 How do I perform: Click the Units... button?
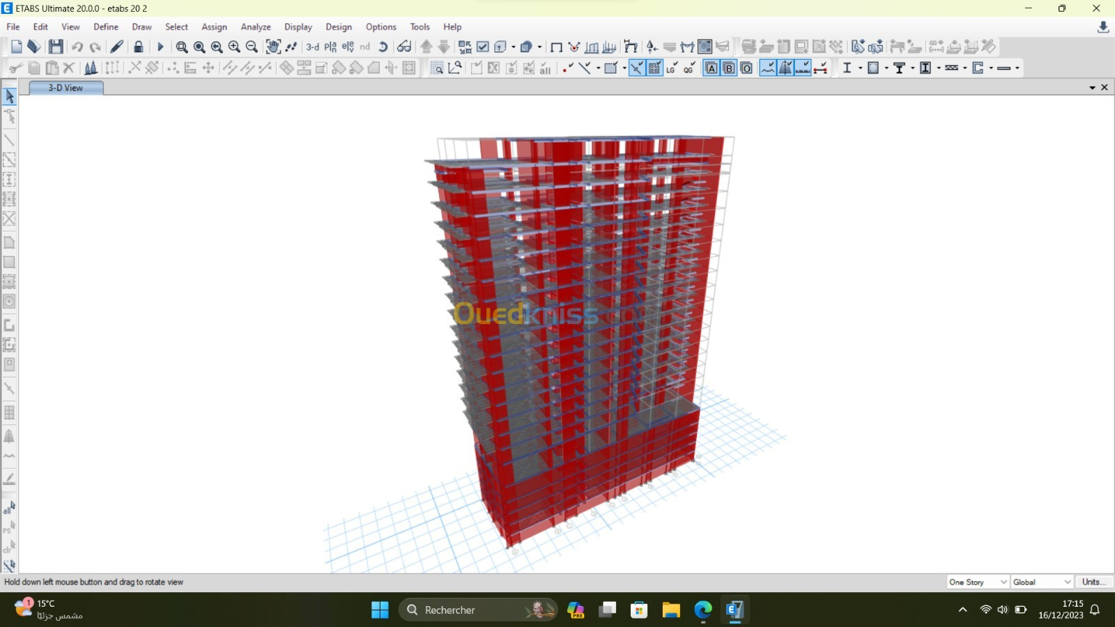(x=1094, y=582)
